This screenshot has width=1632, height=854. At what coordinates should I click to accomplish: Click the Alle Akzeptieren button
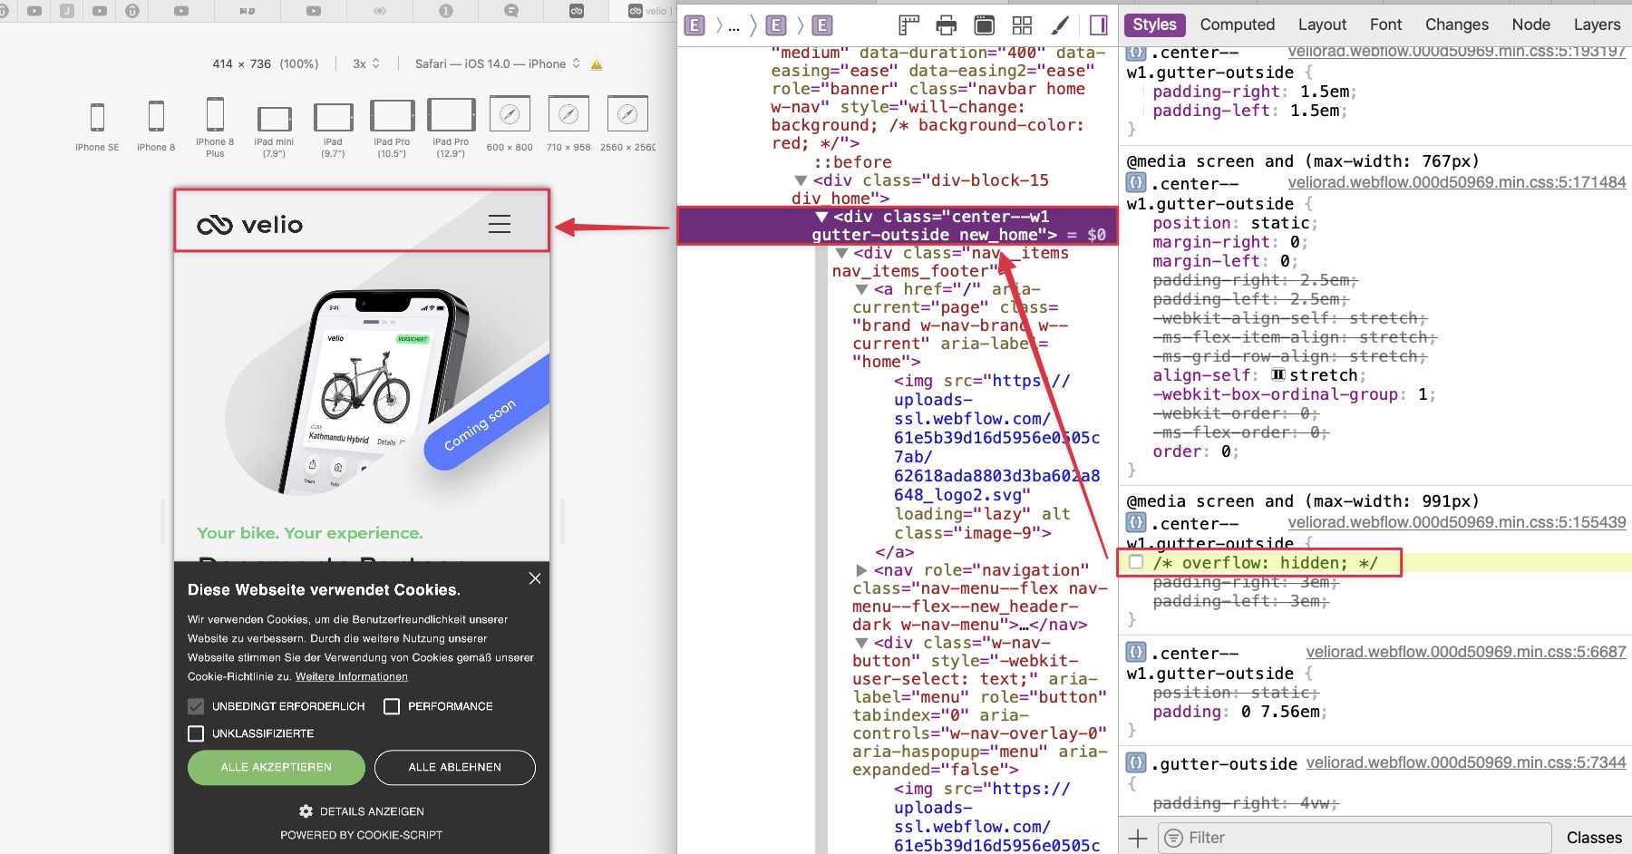[277, 767]
